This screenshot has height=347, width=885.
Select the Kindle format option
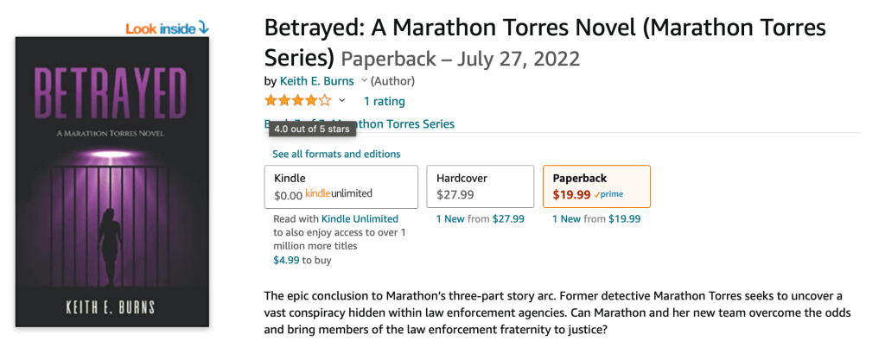pos(341,186)
